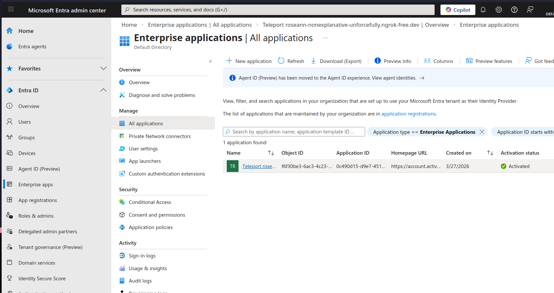Viewport: 554px width, 293px height.
Task: Open the Teleport Overview breadcrumb
Action: (356, 25)
